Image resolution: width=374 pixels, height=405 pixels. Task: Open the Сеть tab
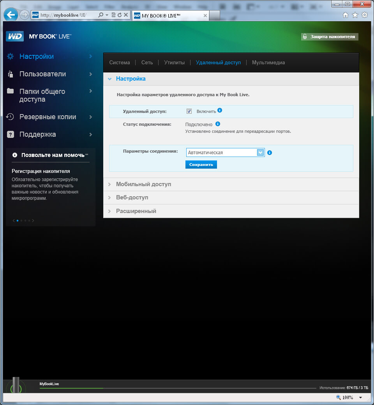pyautogui.click(x=147, y=63)
